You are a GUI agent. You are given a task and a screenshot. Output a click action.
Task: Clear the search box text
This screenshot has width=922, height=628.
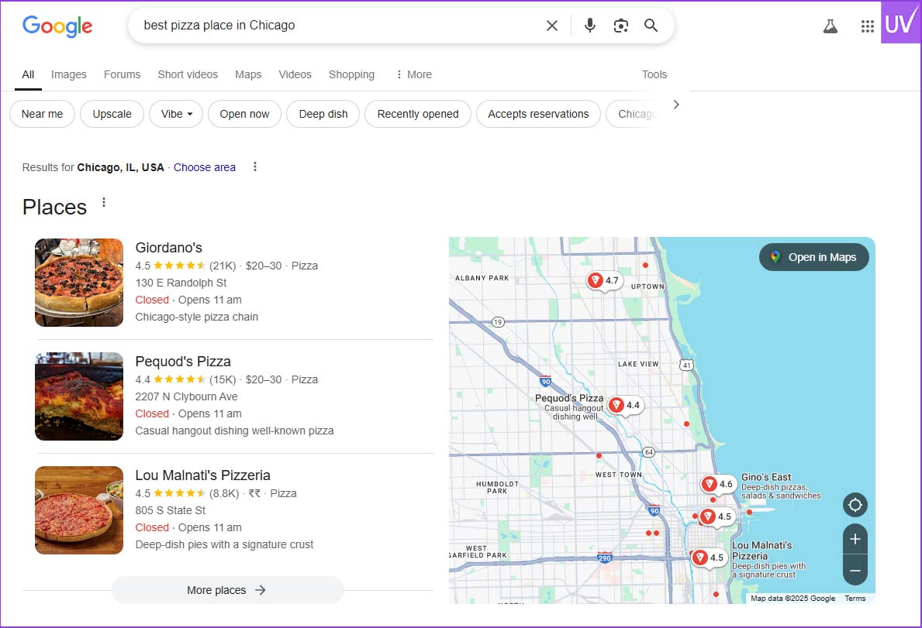point(551,26)
